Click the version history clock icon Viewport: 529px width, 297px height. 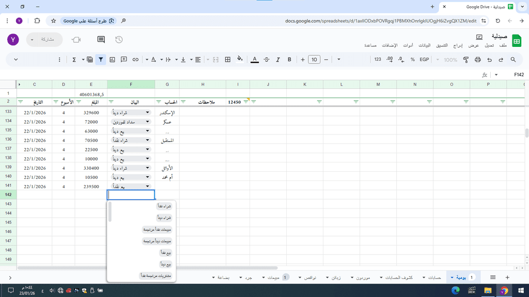[x=119, y=40]
